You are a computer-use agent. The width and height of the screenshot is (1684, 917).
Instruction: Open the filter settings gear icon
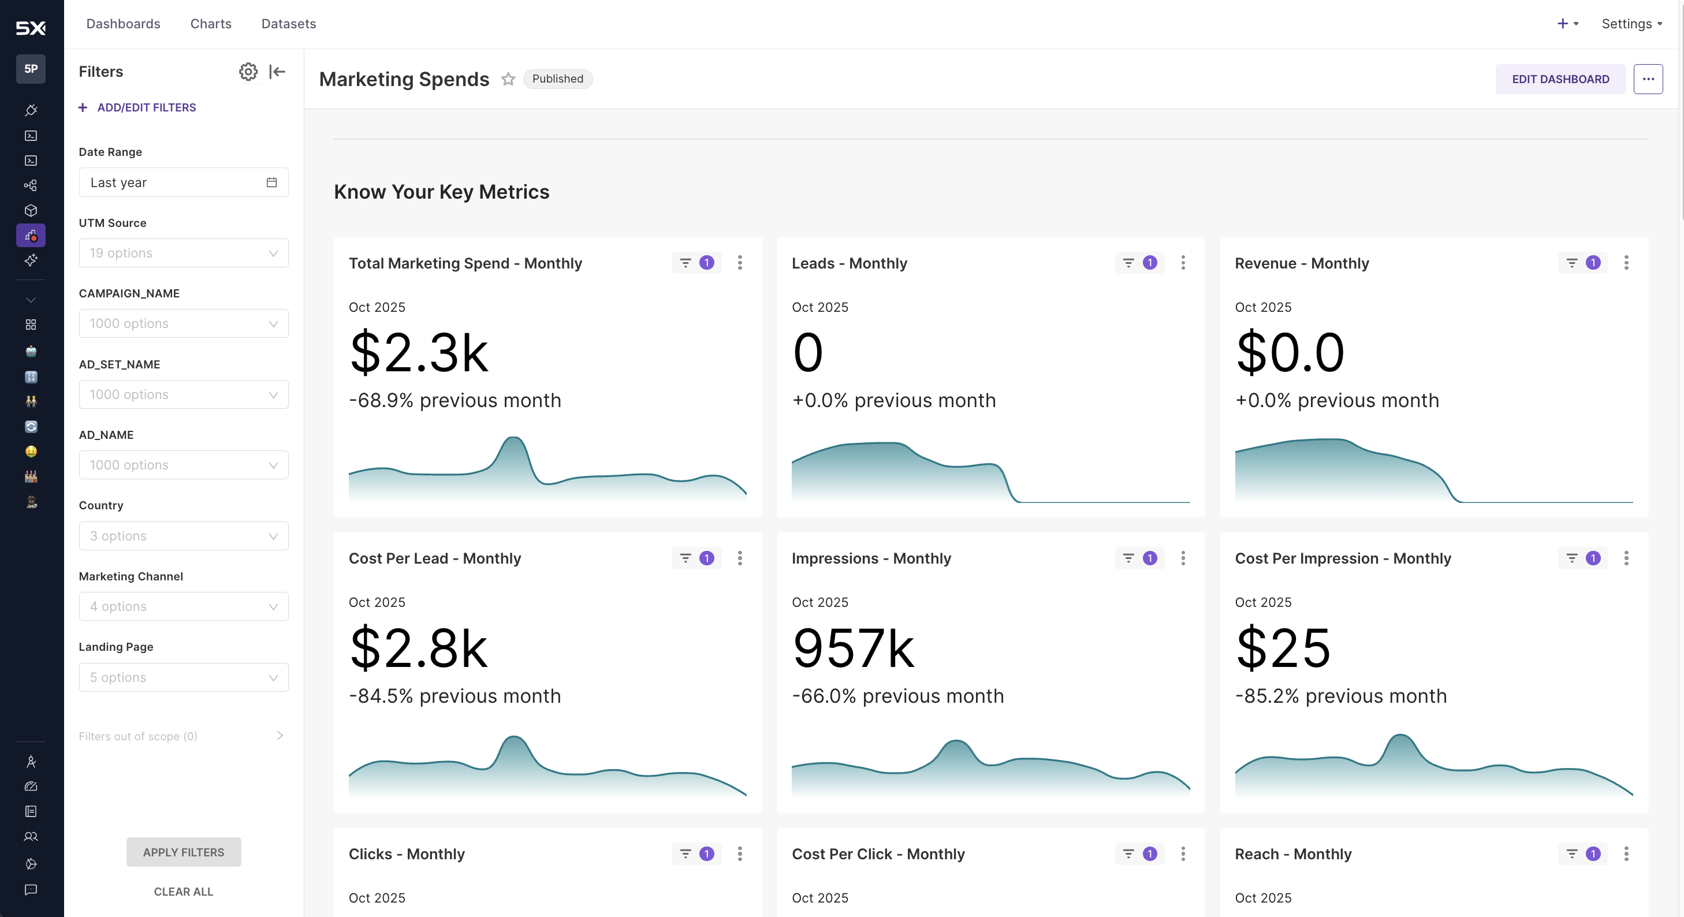point(248,71)
